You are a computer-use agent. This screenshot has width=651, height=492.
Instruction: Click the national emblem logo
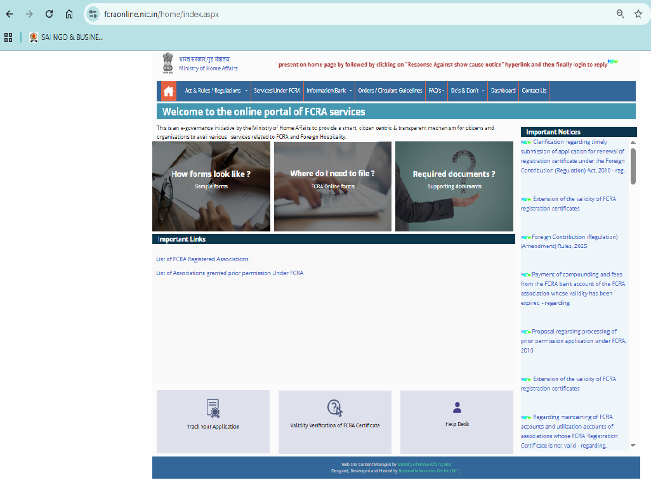tap(168, 63)
